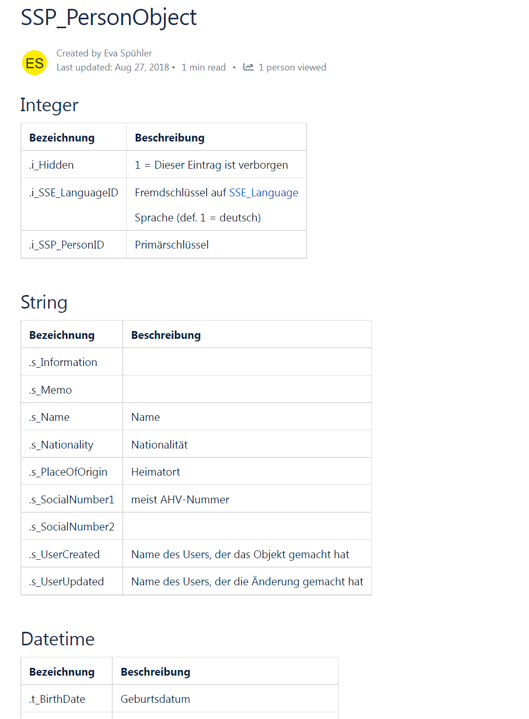Click the Datetime section heading

[57, 639]
